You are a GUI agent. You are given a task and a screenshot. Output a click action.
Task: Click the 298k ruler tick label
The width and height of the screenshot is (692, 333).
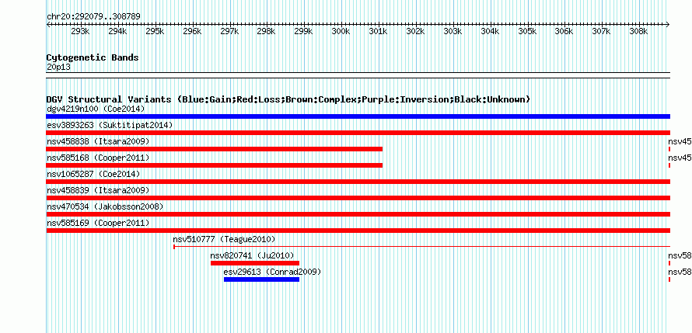pos(267,32)
